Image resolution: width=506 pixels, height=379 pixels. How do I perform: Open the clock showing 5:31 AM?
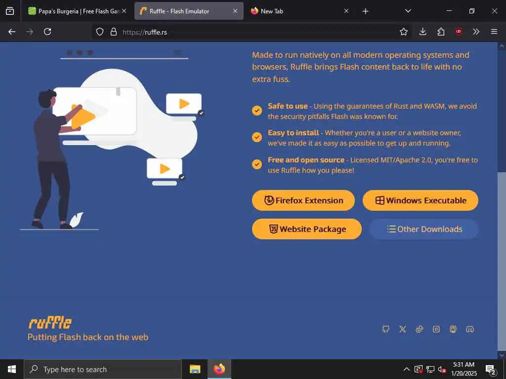coord(464,369)
